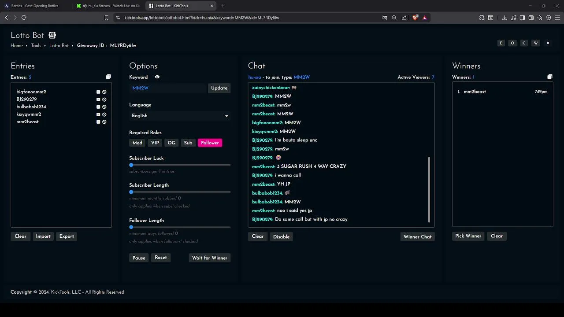Open Winner Chat
The height and width of the screenshot is (317, 564).
point(417,237)
